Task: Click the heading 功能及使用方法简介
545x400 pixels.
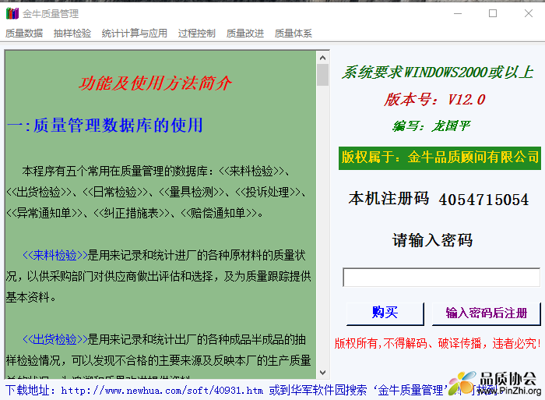Action: tap(155, 83)
